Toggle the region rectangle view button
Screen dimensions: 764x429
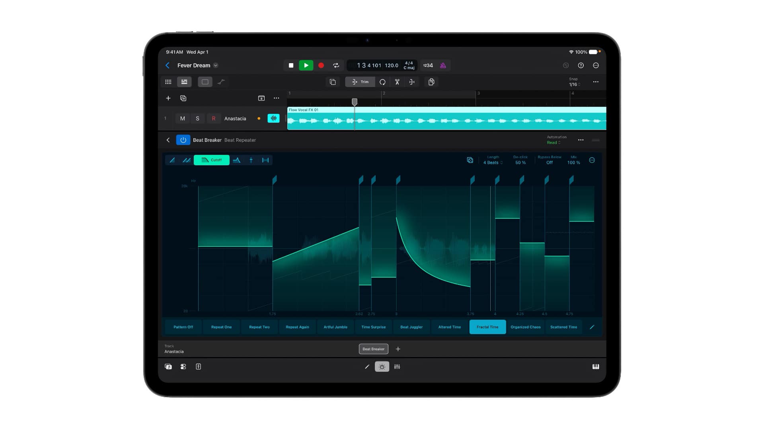[205, 82]
